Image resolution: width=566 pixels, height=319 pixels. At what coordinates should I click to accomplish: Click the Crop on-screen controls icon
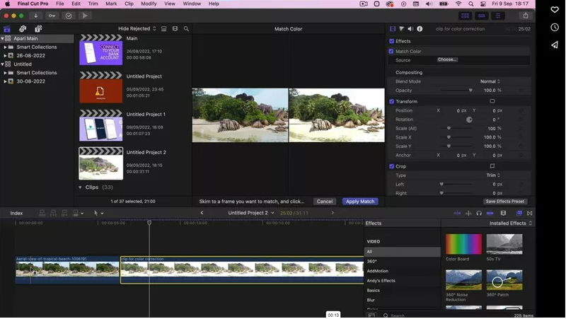point(492,166)
